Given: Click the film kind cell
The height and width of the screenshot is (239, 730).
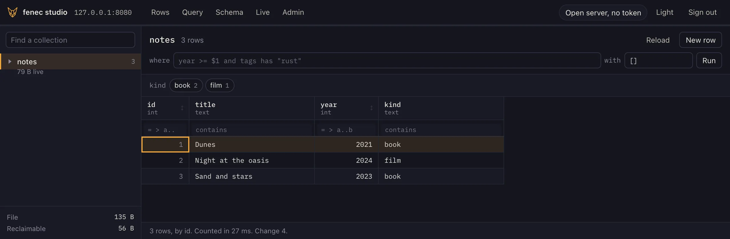Looking at the screenshot, I should coord(441,160).
